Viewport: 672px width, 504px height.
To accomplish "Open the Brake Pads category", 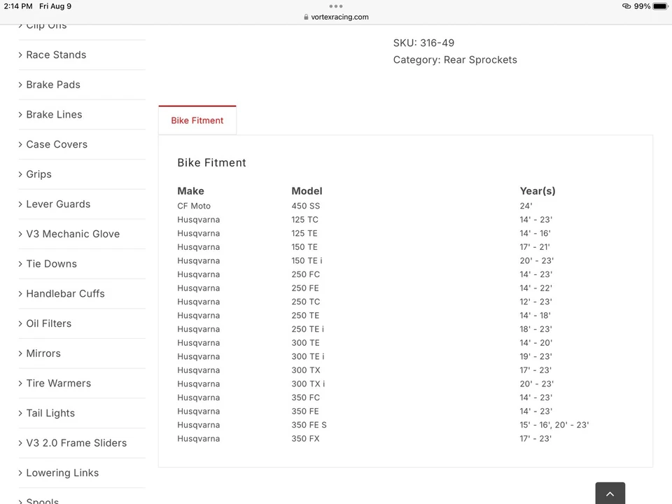I will coord(53,85).
